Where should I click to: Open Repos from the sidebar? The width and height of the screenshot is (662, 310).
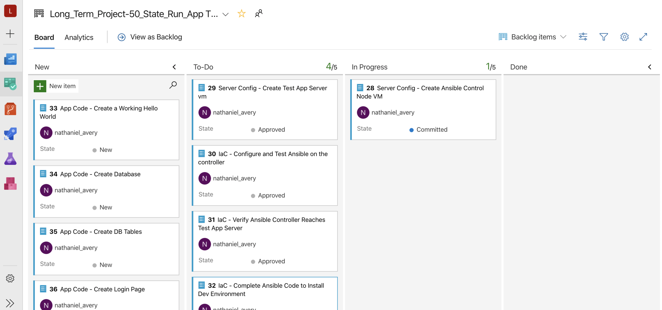click(x=10, y=109)
